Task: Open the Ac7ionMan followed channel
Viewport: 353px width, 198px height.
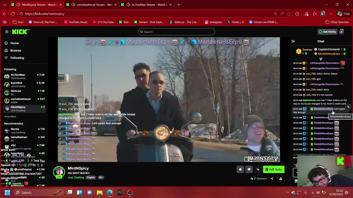Action: [x=24, y=76]
